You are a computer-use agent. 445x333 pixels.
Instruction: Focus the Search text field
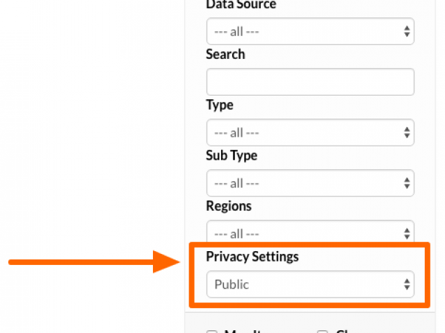pyautogui.click(x=310, y=82)
